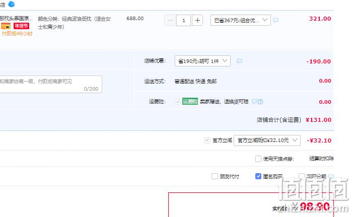This screenshot has height=217, width=353.
Task: Click the green 运费险 badge
Action: 190,101
